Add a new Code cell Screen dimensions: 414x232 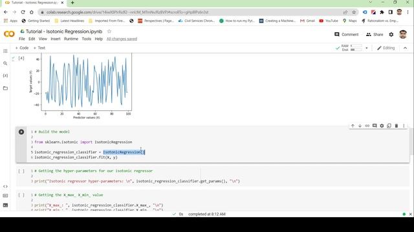(22, 48)
